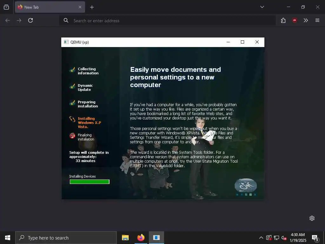Click the Collecting information checkmark icon
The height and width of the screenshot is (244, 325).
pos(72,70)
